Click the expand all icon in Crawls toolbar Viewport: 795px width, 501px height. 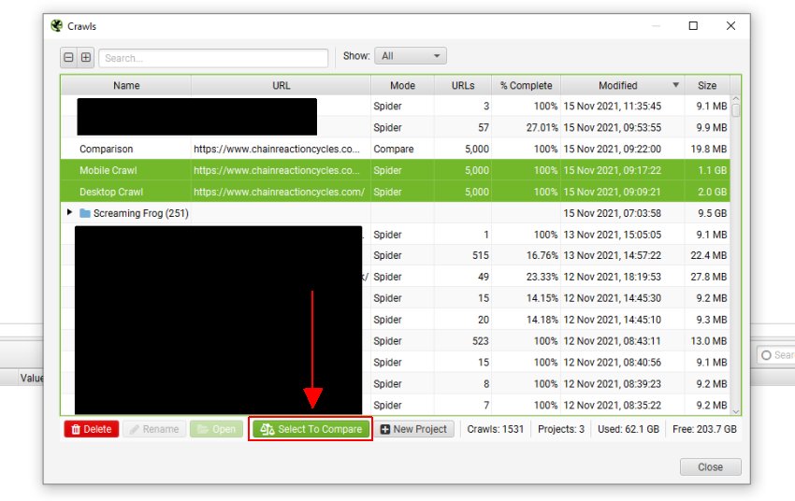(86, 58)
